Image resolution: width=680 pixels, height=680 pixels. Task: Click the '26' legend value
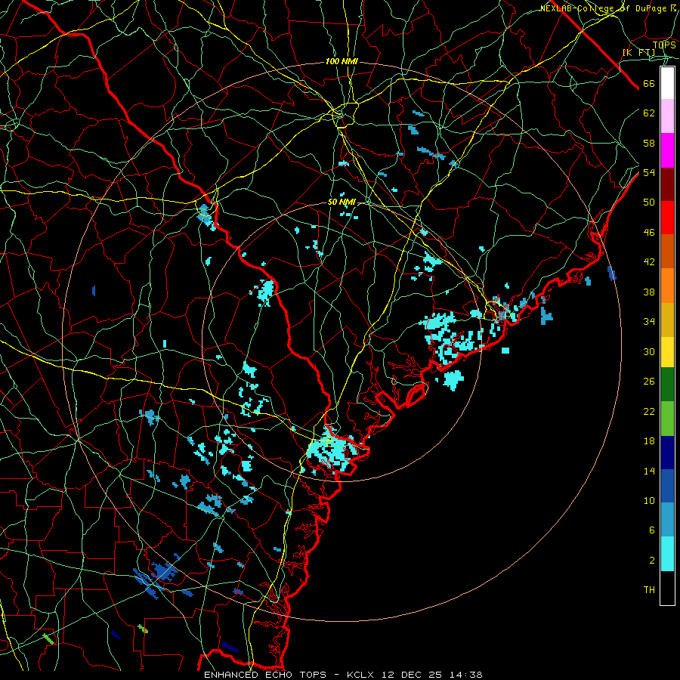649,382
